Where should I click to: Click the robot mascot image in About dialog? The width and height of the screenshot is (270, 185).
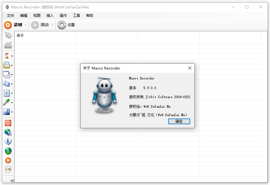[104, 95]
